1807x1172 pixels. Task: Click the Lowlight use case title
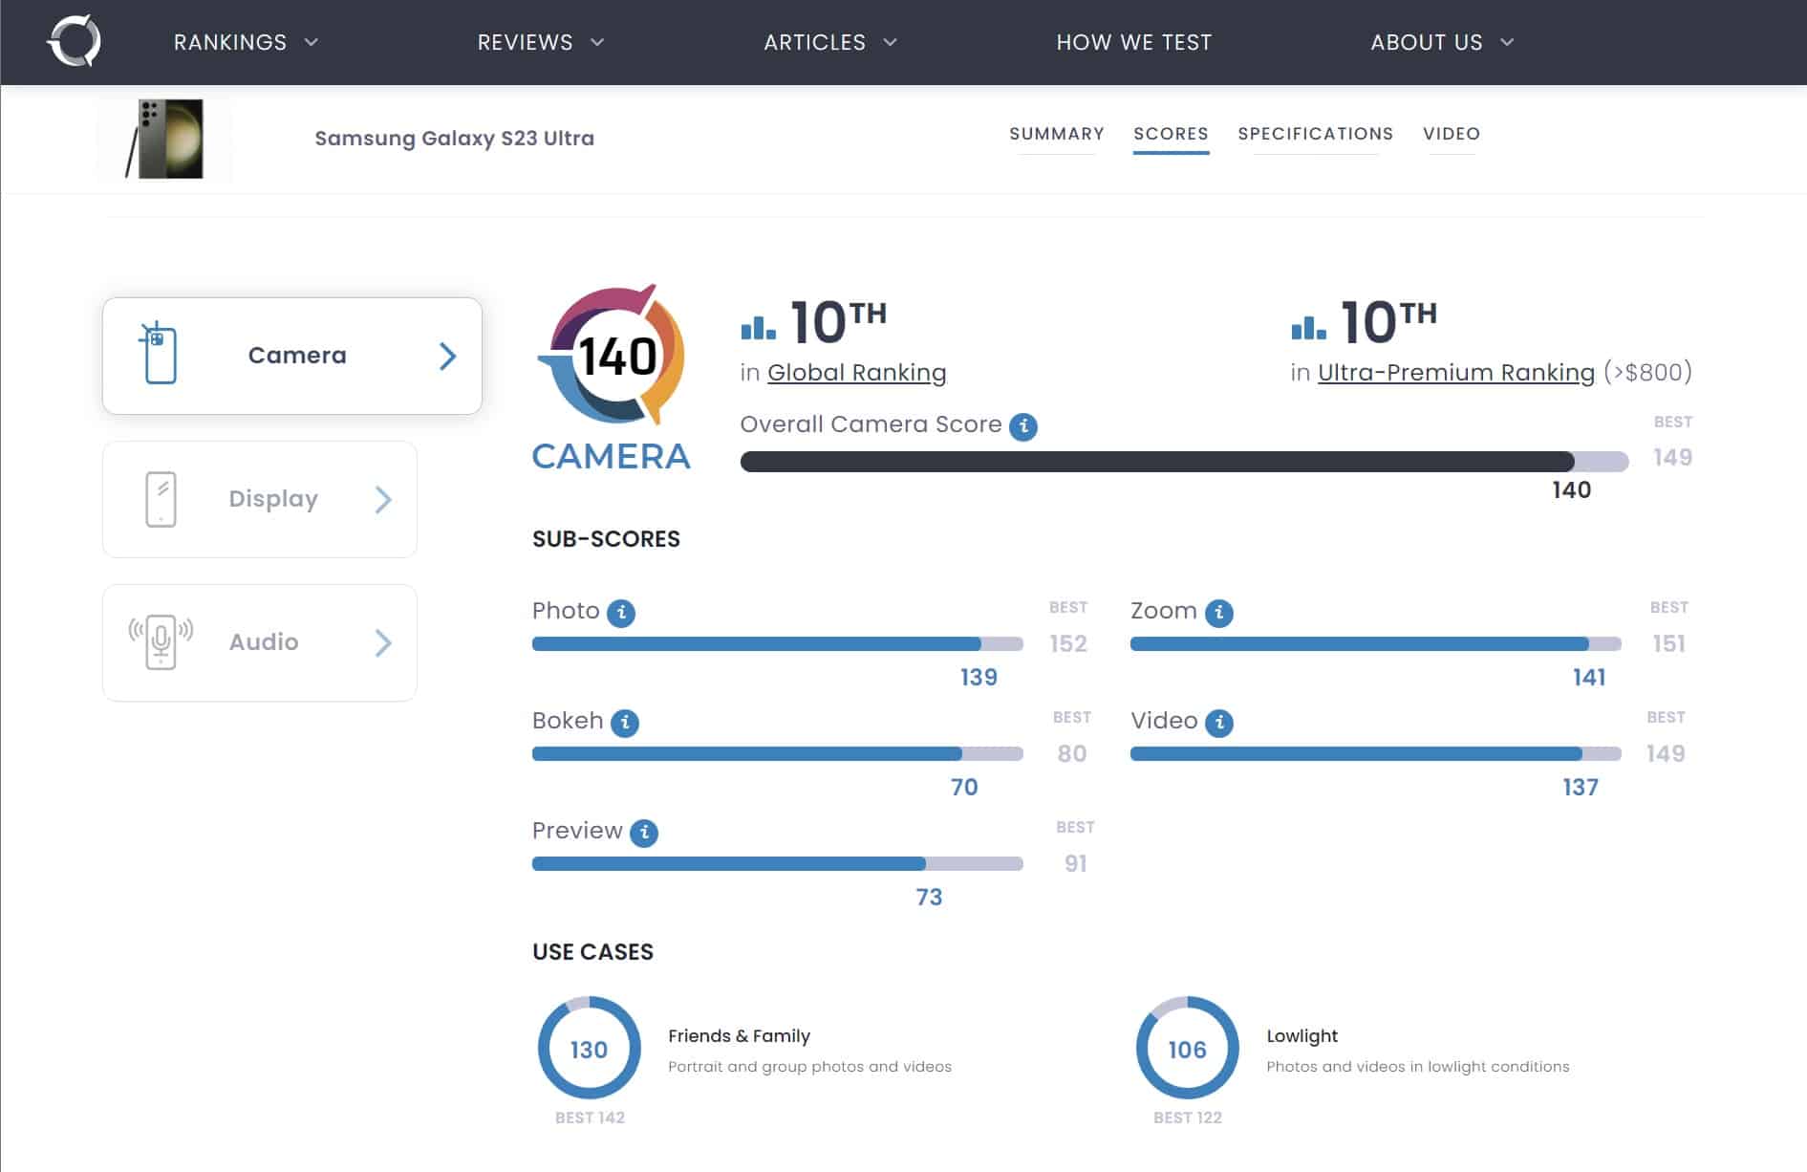pos(1301,1036)
